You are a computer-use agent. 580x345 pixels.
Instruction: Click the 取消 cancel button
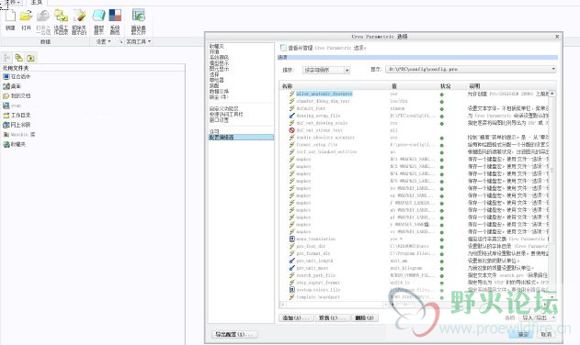(546, 334)
